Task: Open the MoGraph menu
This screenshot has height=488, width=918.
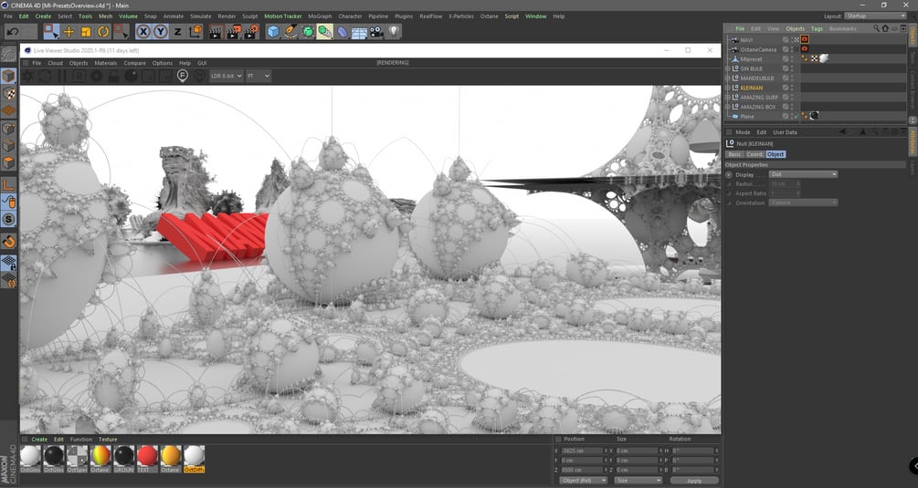Action: [x=321, y=16]
